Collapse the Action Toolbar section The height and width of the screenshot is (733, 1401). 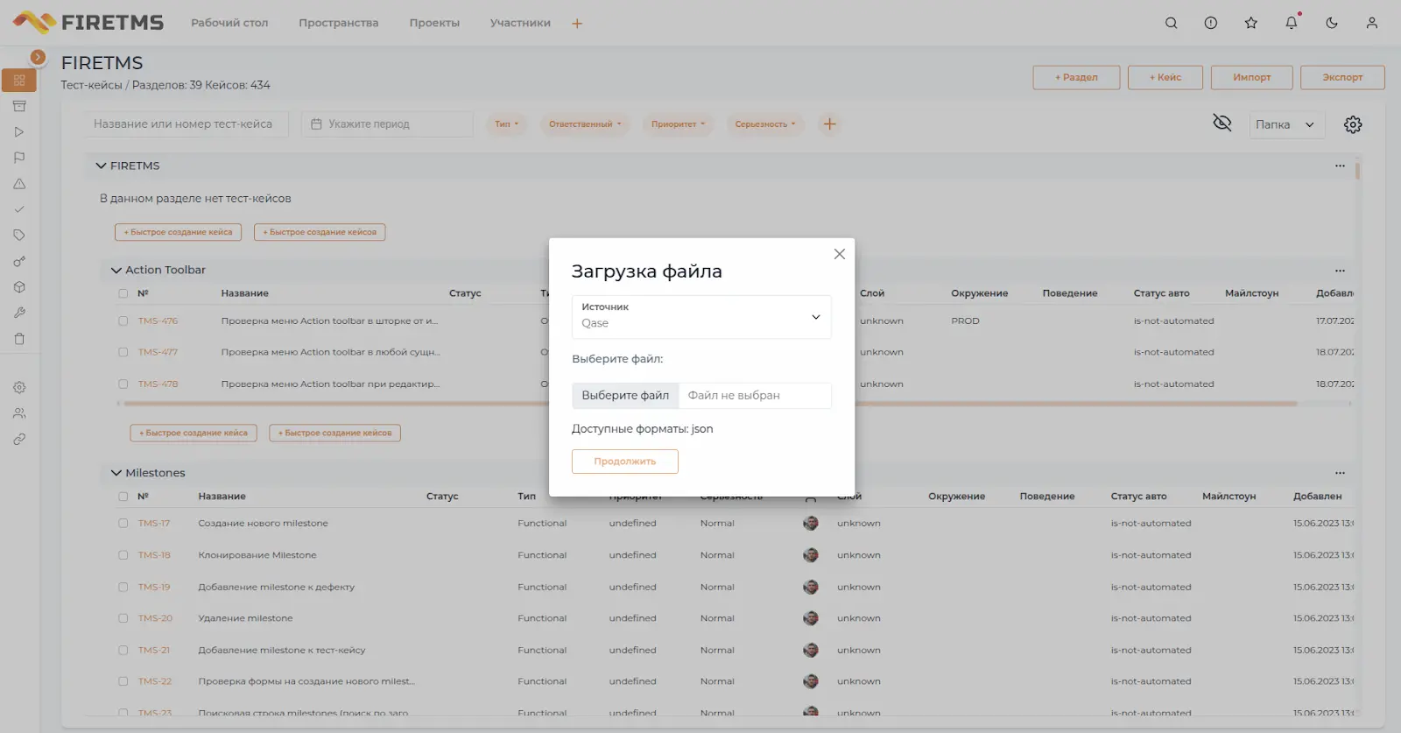click(116, 270)
